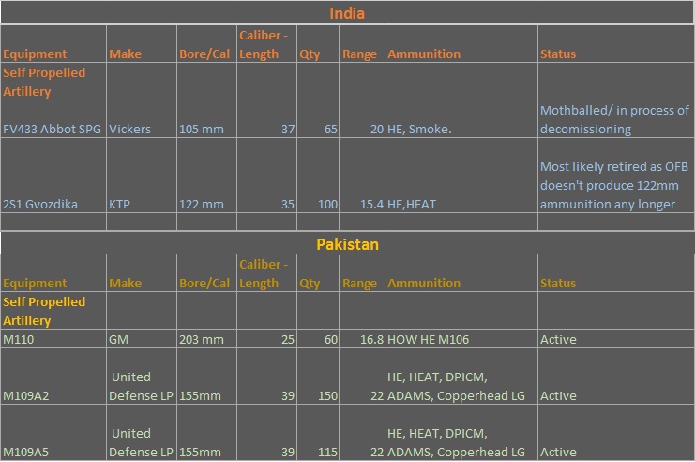Select the Vickers make cell
The height and width of the screenshot is (462, 695).
point(142,119)
